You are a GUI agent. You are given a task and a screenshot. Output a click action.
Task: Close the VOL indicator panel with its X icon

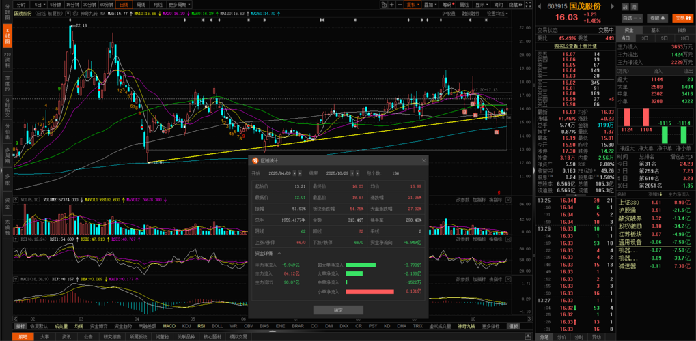point(508,200)
